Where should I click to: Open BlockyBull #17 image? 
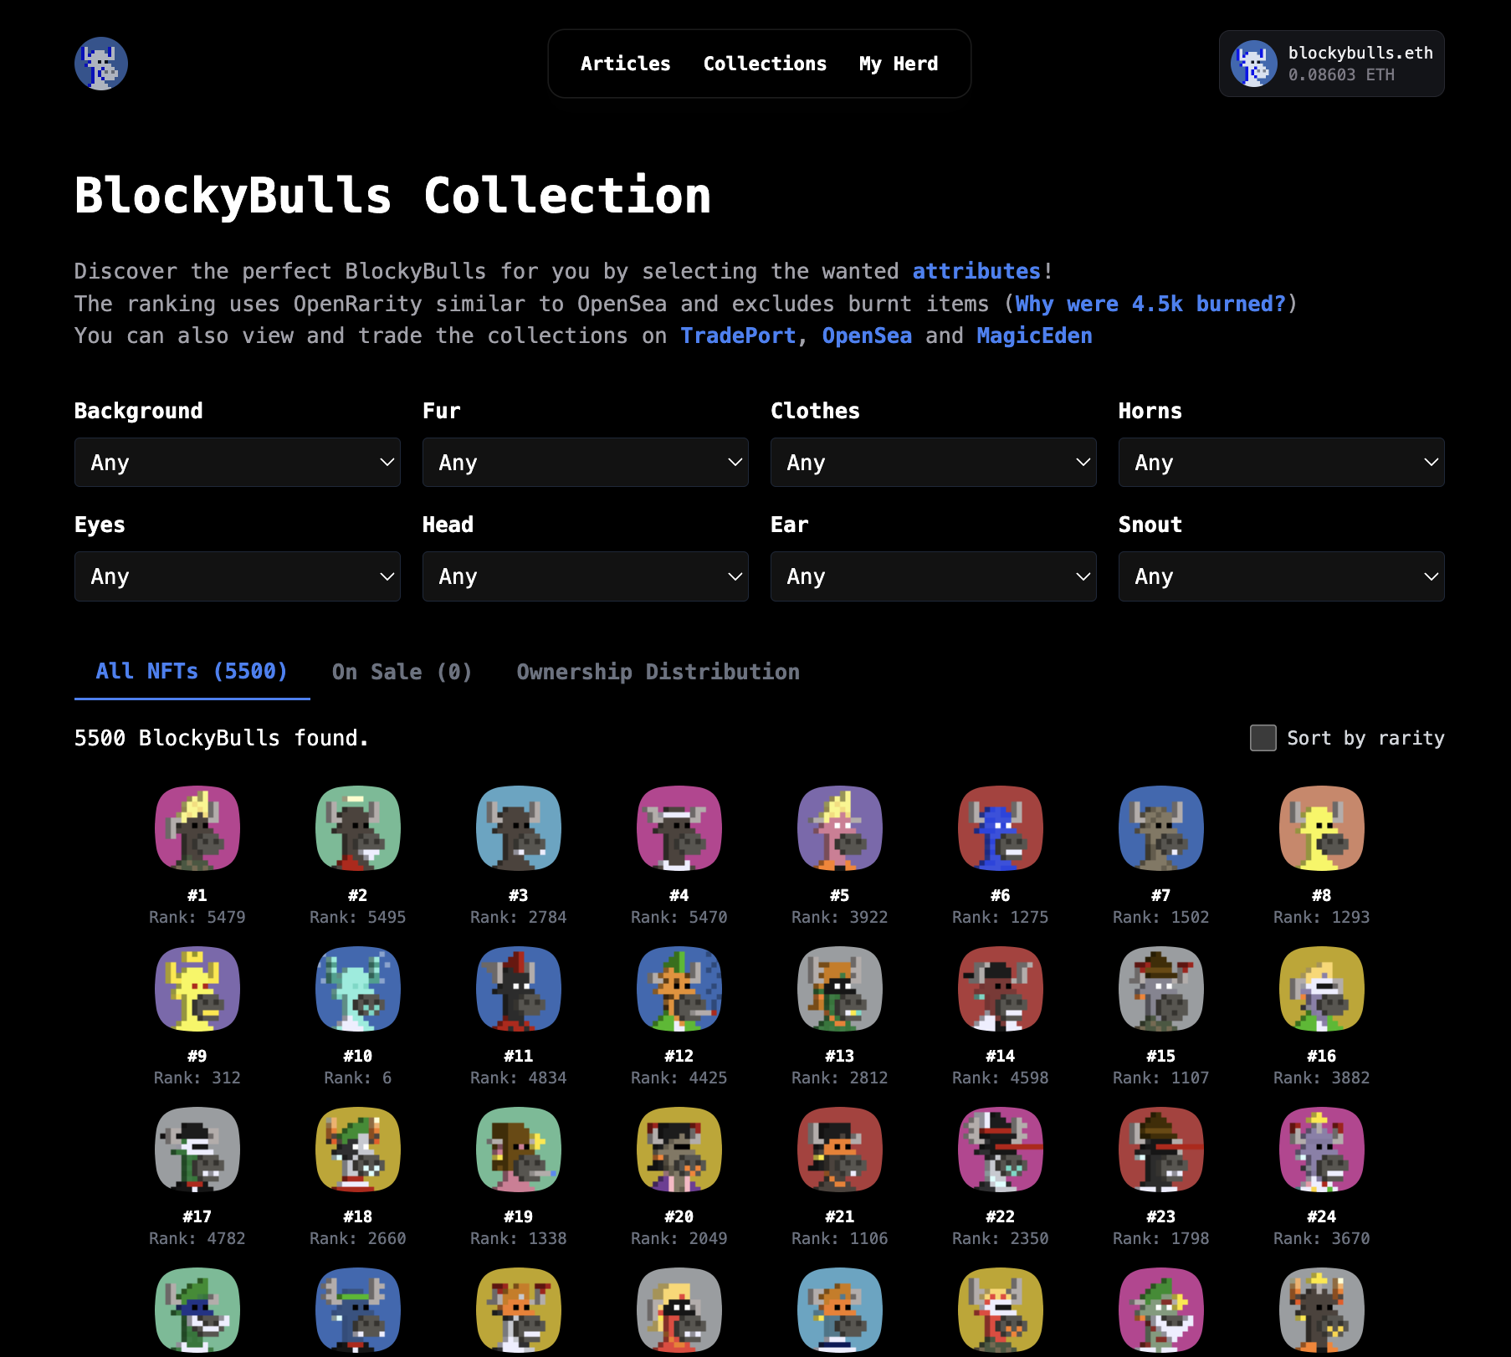[197, 1150]
